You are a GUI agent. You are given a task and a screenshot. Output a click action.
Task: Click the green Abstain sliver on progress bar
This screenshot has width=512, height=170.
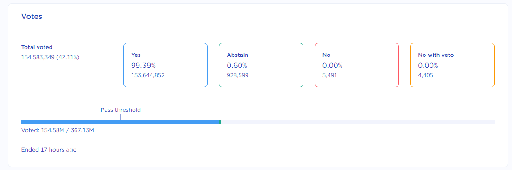tap(220, 122)
